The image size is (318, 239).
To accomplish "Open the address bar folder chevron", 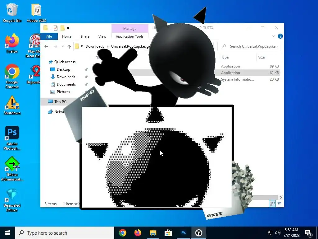I will (x=82, y=46).
